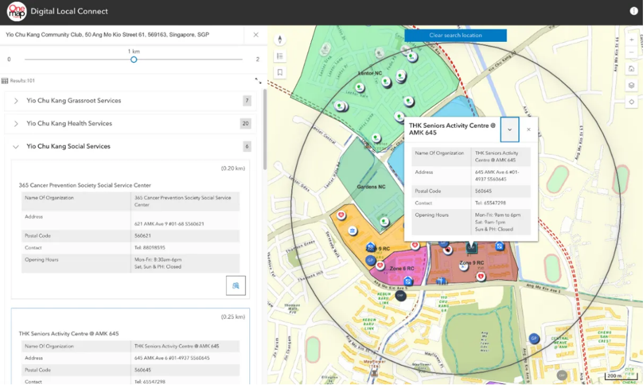The height and width of the screenshot is (386, 644).
Task: Click the map home extent button
Action: point(631,69)
